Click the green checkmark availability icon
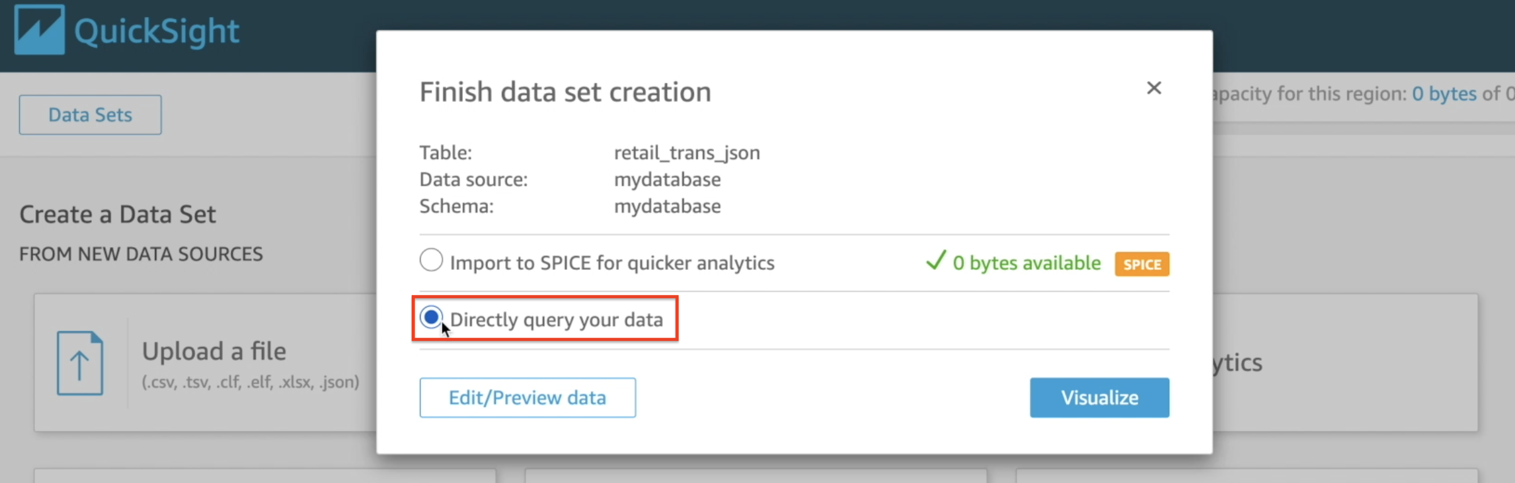Viewport: 1515px width, 483px height. 936,260
